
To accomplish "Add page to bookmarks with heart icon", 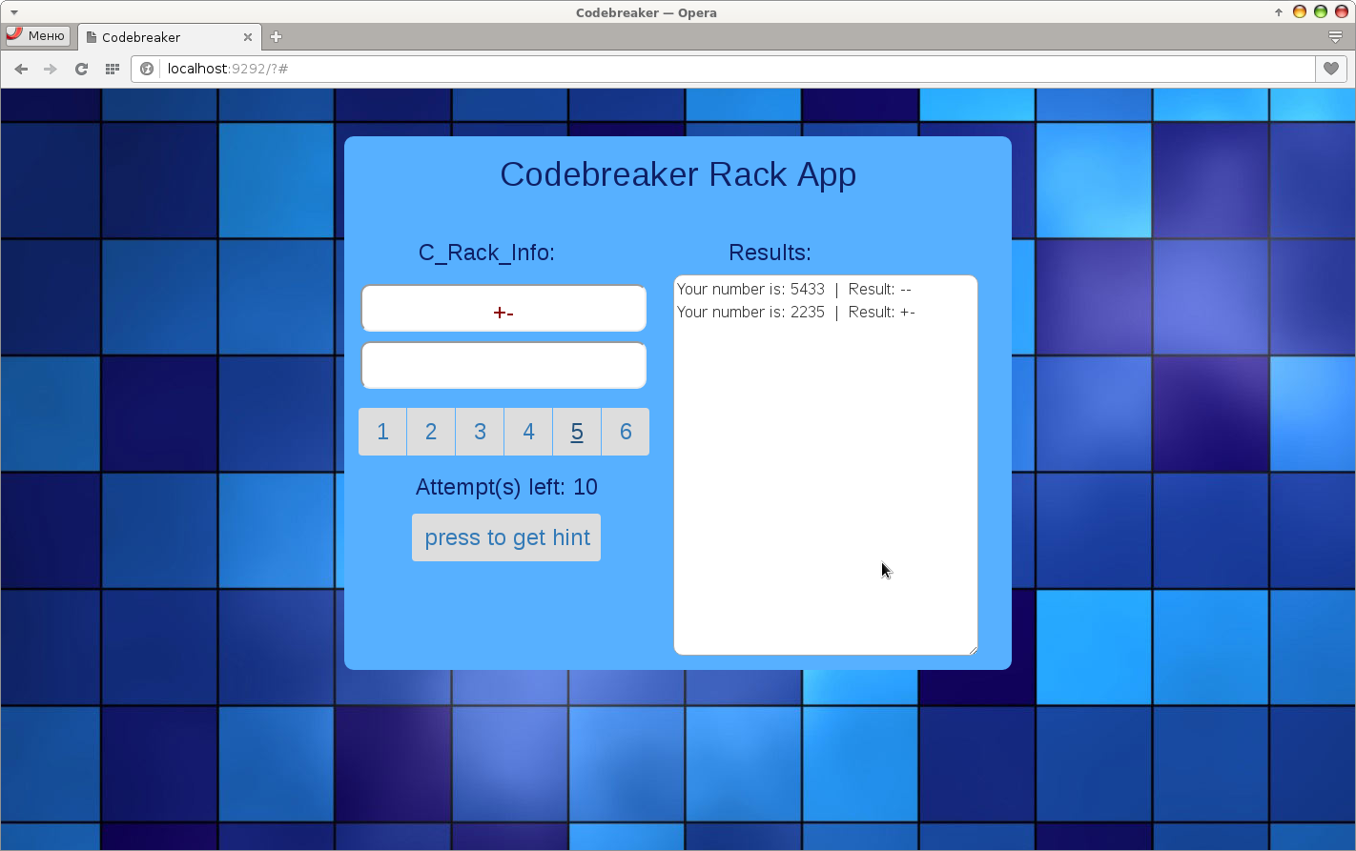I will point(1331,69).
